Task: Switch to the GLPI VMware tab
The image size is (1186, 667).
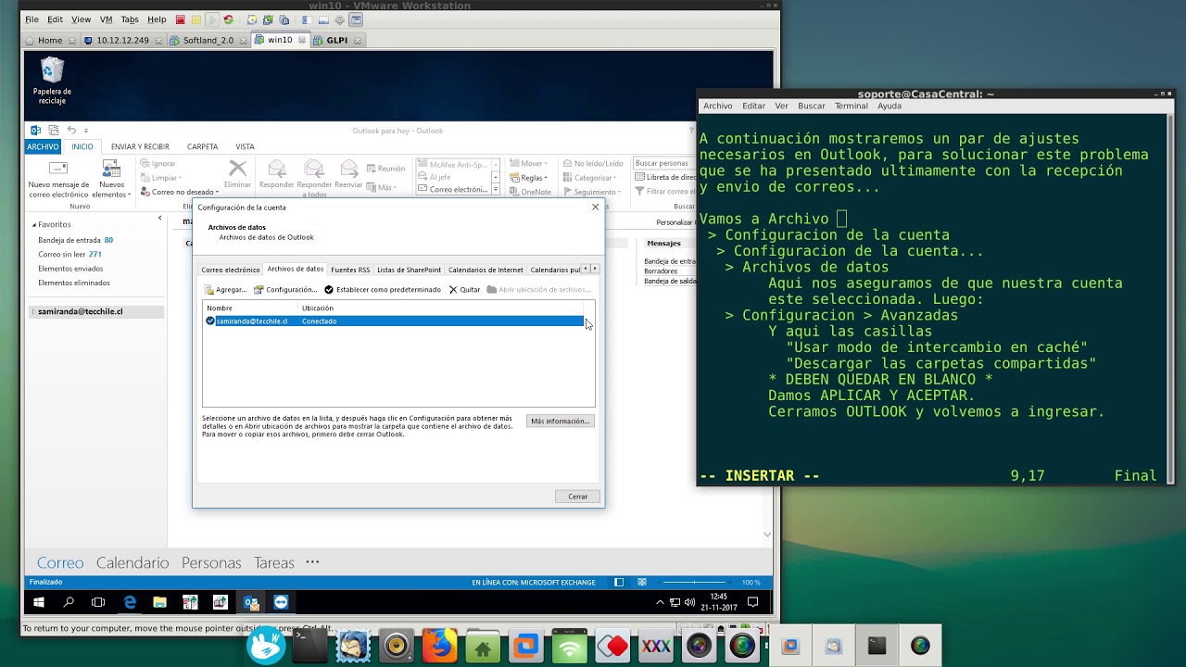Action: (336, 40)
